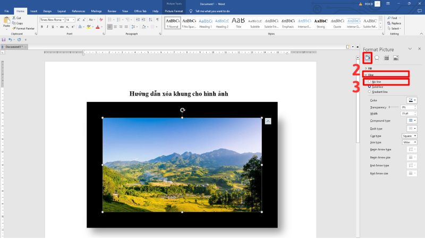Apply Bold formatting to text
The width and height of the screenshot is (425, 239).
[41, 27]
